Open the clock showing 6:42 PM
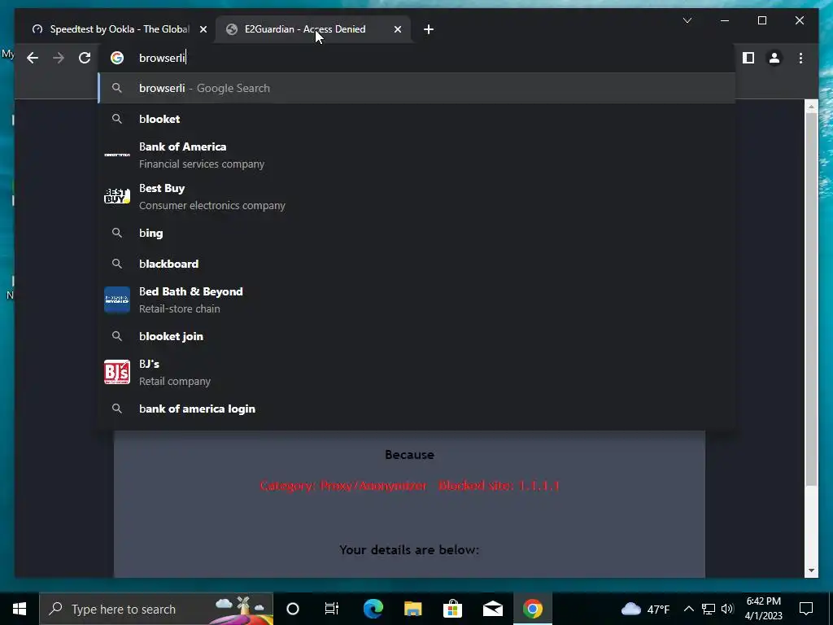 tap(764, 609)
